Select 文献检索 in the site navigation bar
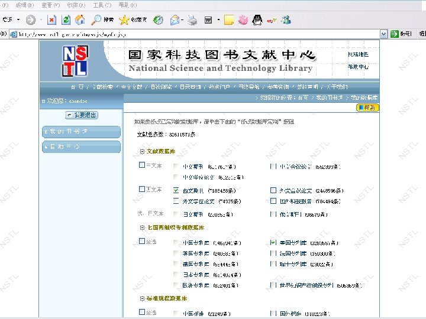 coord(103,87)
